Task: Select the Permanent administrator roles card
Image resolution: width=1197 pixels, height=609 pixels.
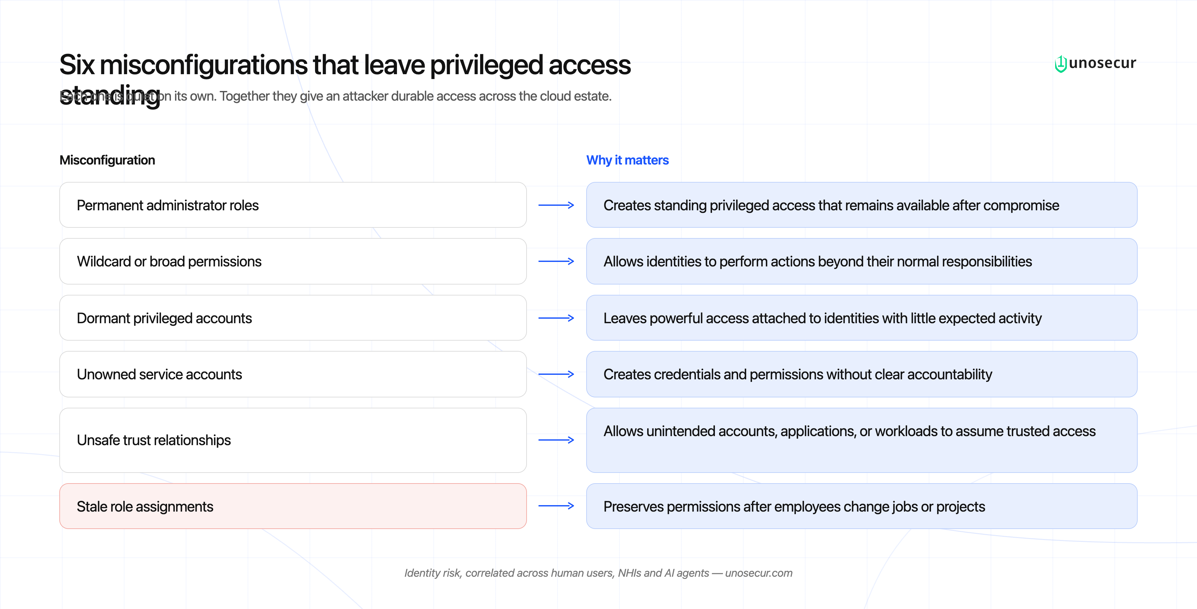Action: (293, 205)
